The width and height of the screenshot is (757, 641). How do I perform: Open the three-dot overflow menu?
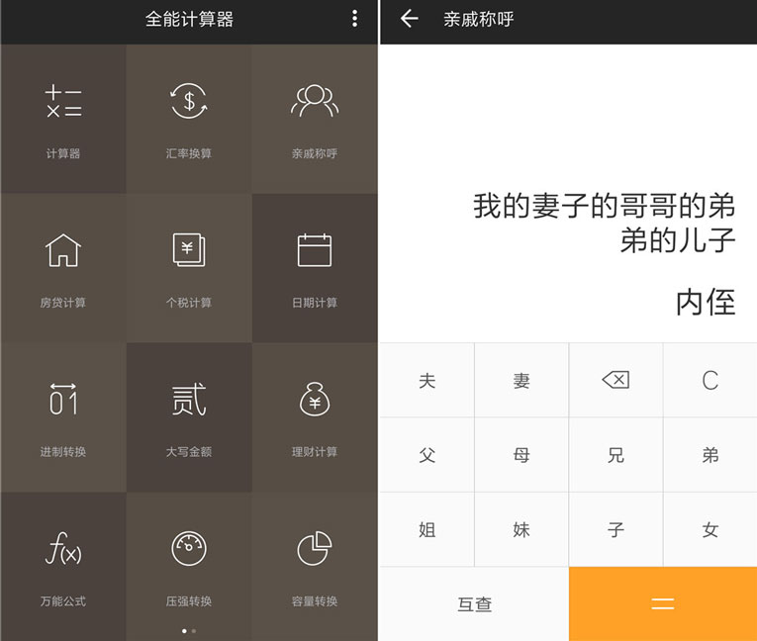pos(354,19)
